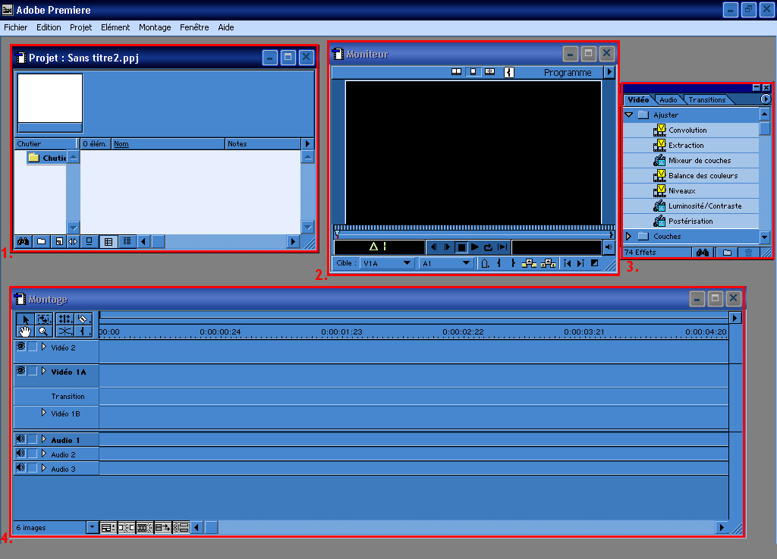777x559 pixels.
Task: Select single view mode in Moniteur
Action: coord(473,72)
